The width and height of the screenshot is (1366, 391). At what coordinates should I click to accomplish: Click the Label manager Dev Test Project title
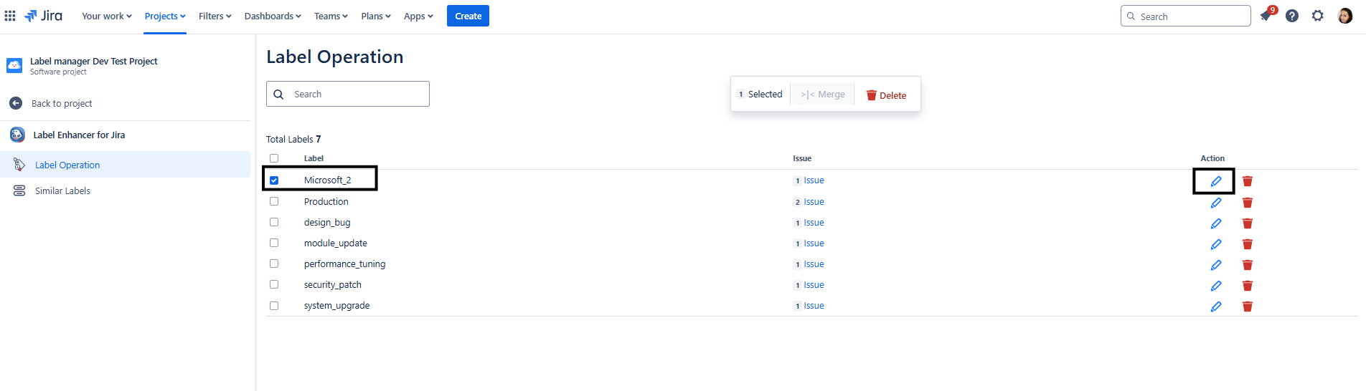(94, 61)
